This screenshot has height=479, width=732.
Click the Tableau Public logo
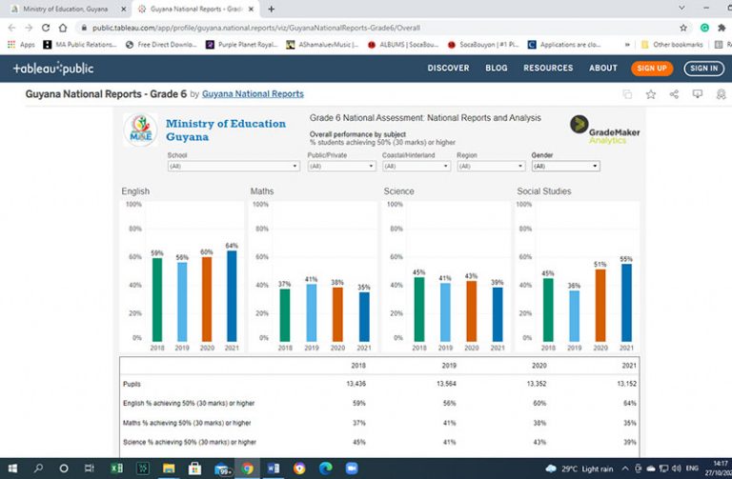53,69
